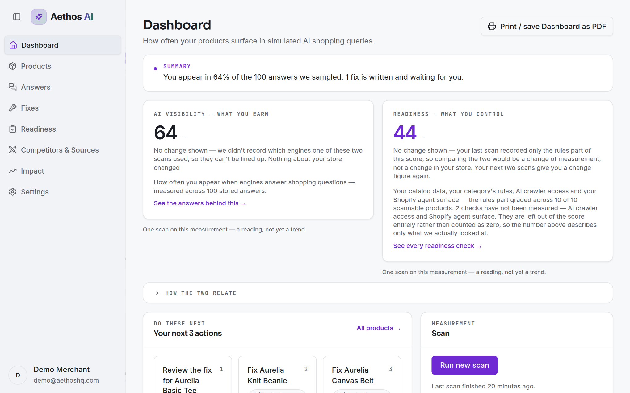The image size is (630, 393).
Task: Open the Dashboard menu item
Action: click(x=63, y=45)
